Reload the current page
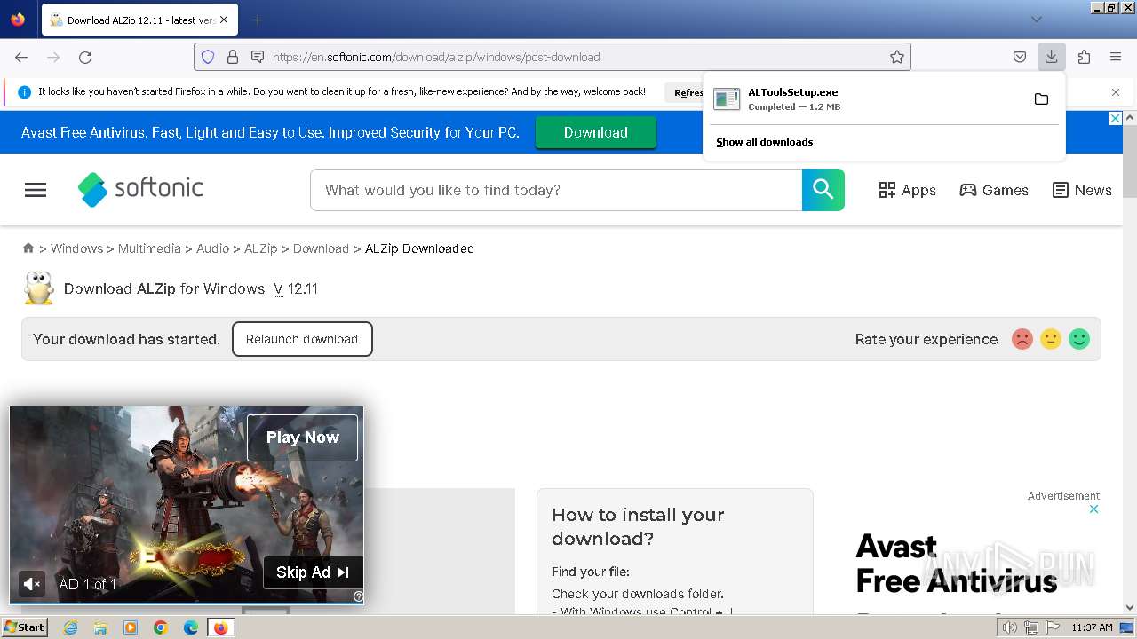The image size is (1137, 639). (x=85, y=57)
